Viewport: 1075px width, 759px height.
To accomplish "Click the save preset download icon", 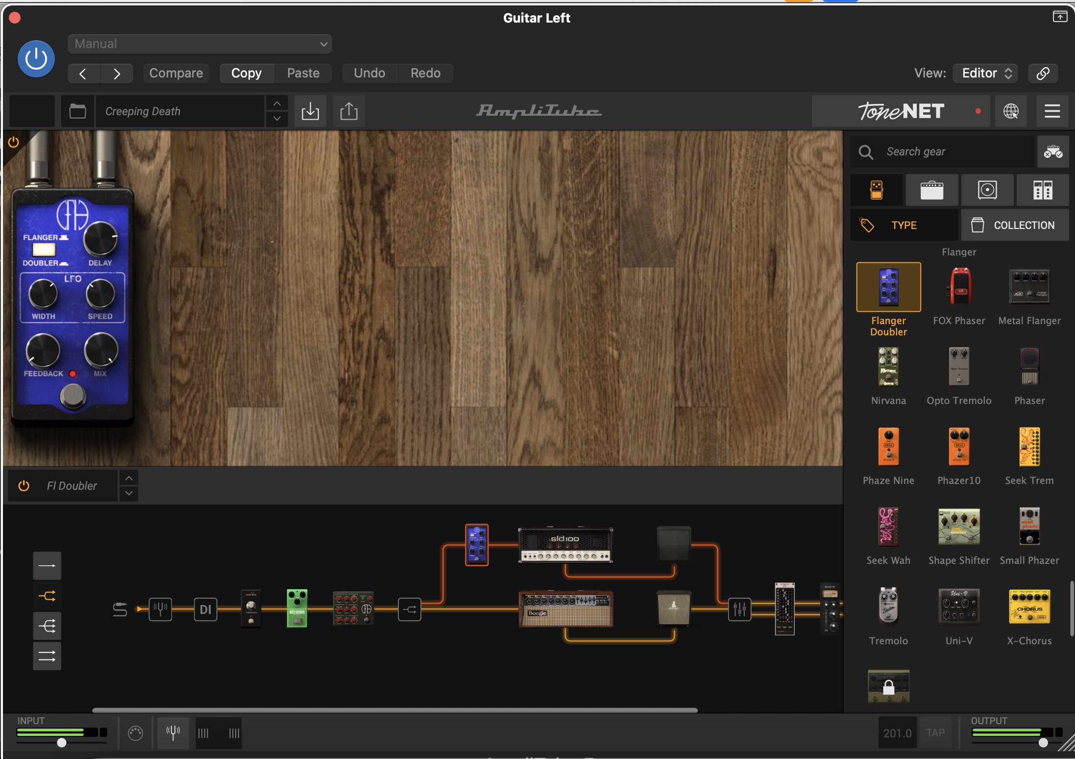I will click(x=310, y=111).
